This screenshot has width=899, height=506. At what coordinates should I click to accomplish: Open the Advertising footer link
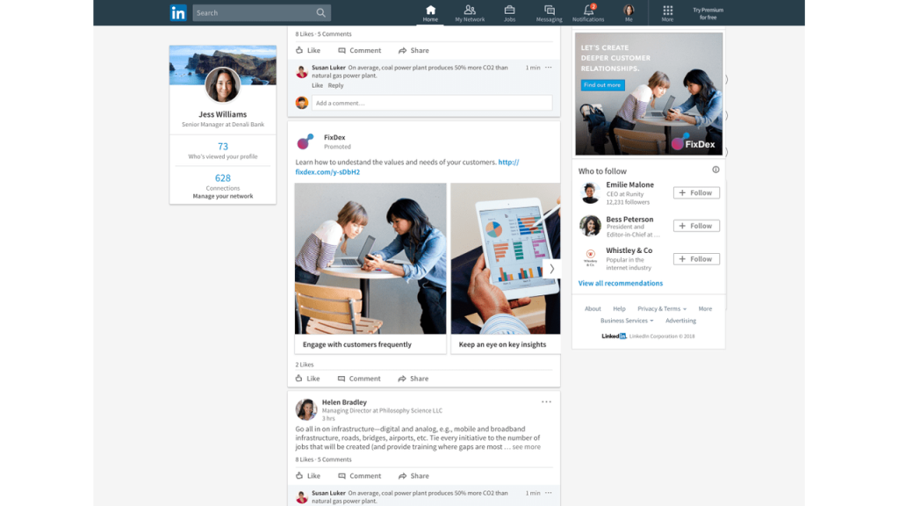(680, 321)
